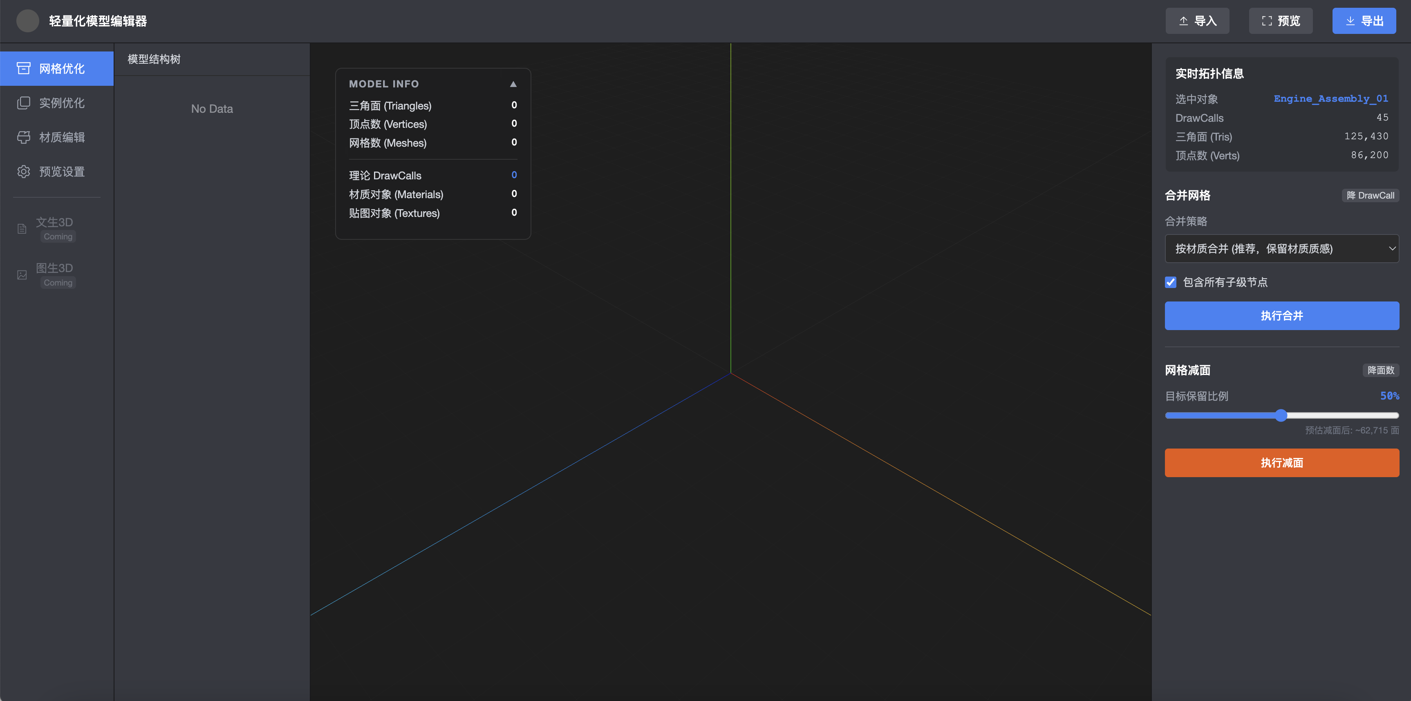The height and width of the screenshot is (701, 1411).
Task: Click the 文生3D document icon
Action: coord(22,229)
